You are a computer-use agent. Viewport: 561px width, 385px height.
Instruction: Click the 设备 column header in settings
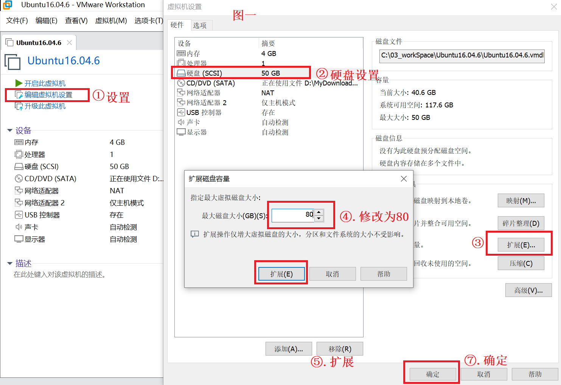click(217, 43)
